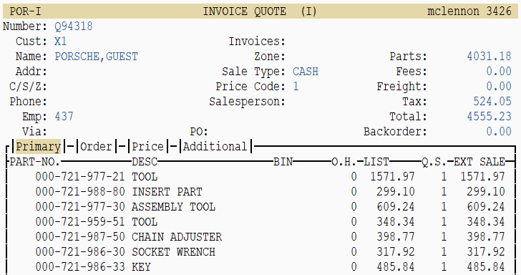This screenshot has width=521, height=275.
Task: Click the PORSCHE,GUEST name field
Action: tap(97, 57)
